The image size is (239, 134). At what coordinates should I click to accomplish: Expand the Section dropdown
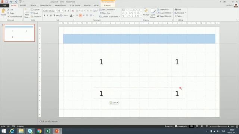tap(36, 16)
